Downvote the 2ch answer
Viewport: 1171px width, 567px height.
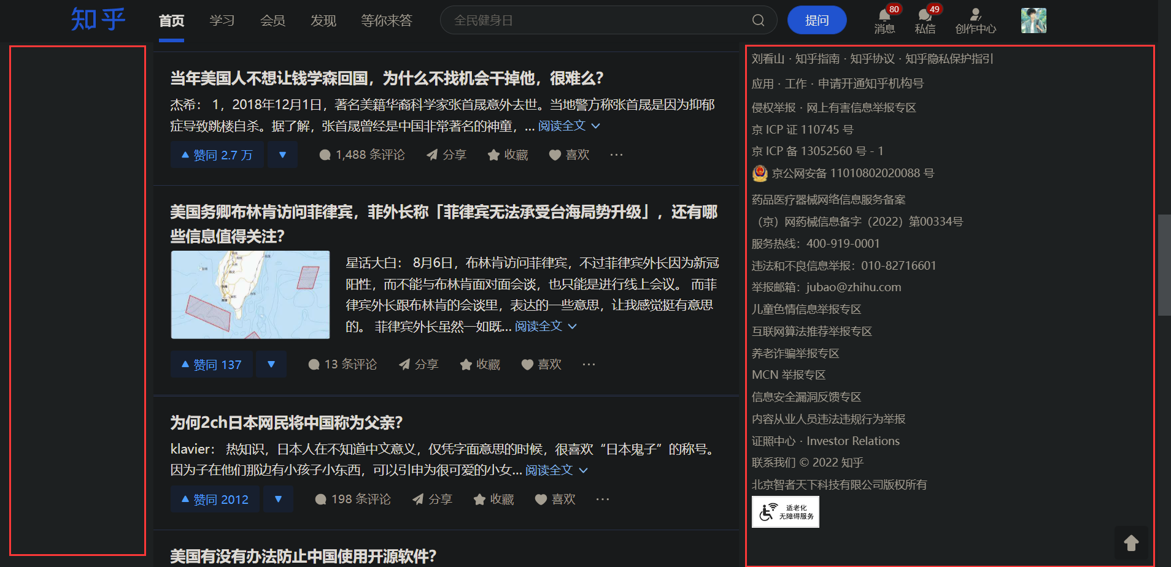pos(279,499)
